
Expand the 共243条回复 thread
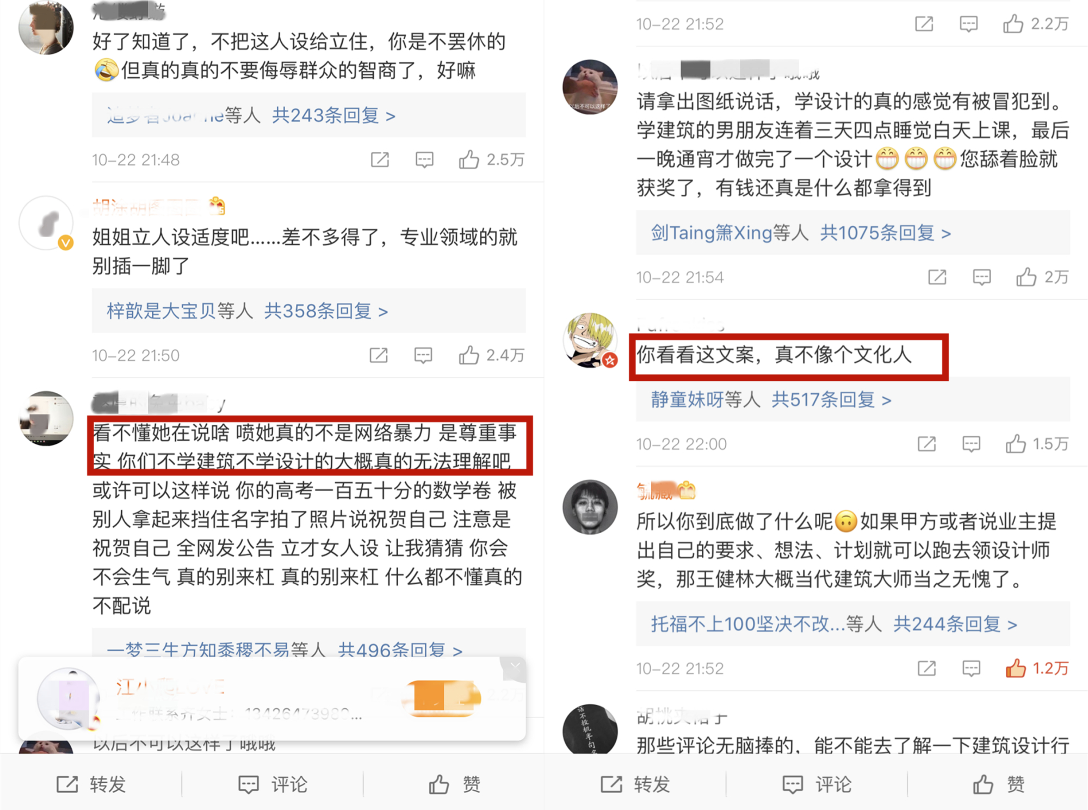pyautogui.click(x=333, y=115)
